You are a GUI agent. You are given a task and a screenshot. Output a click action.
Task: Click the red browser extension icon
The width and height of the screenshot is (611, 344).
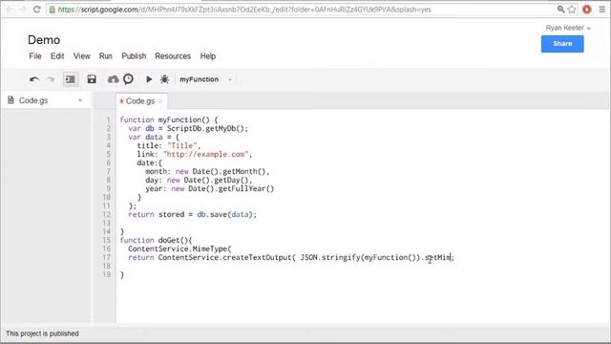tap(587, 10)
